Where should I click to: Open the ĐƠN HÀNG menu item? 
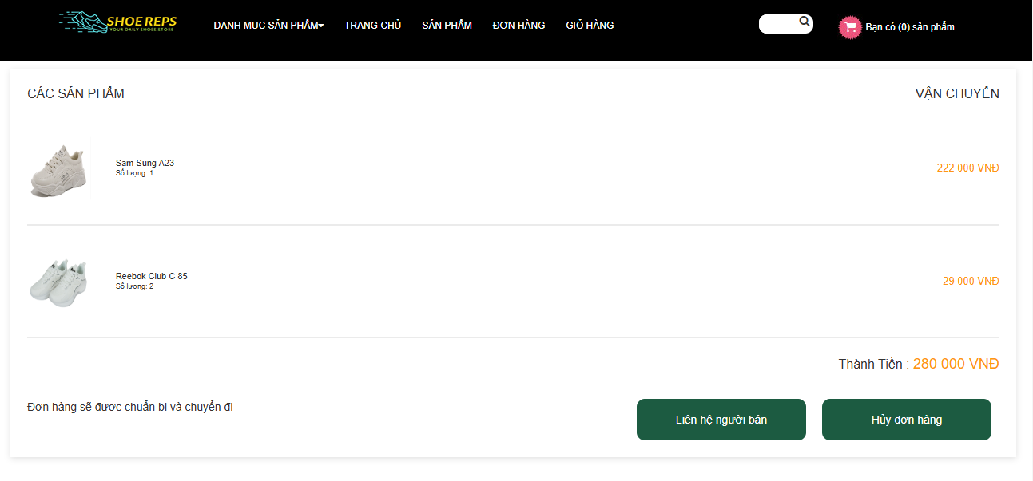(518, 26)
